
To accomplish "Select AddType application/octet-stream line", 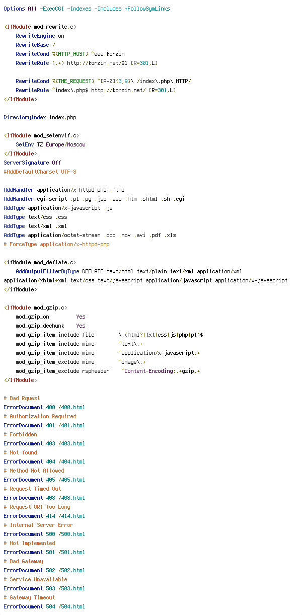I will (x=90, y=235).
